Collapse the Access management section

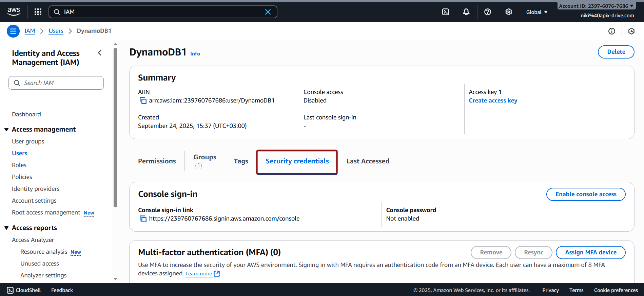[6, 130]
